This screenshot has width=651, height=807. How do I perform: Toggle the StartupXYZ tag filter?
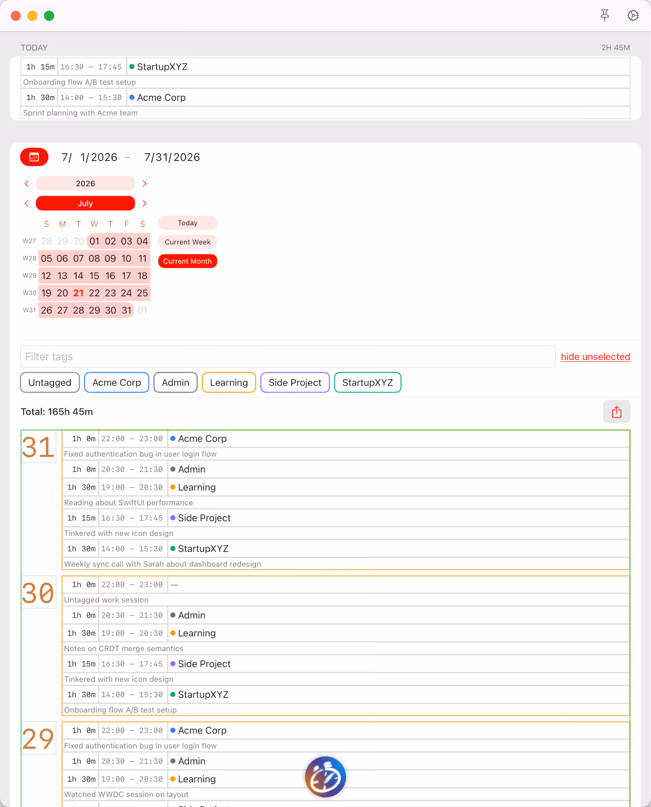(367, 382)
